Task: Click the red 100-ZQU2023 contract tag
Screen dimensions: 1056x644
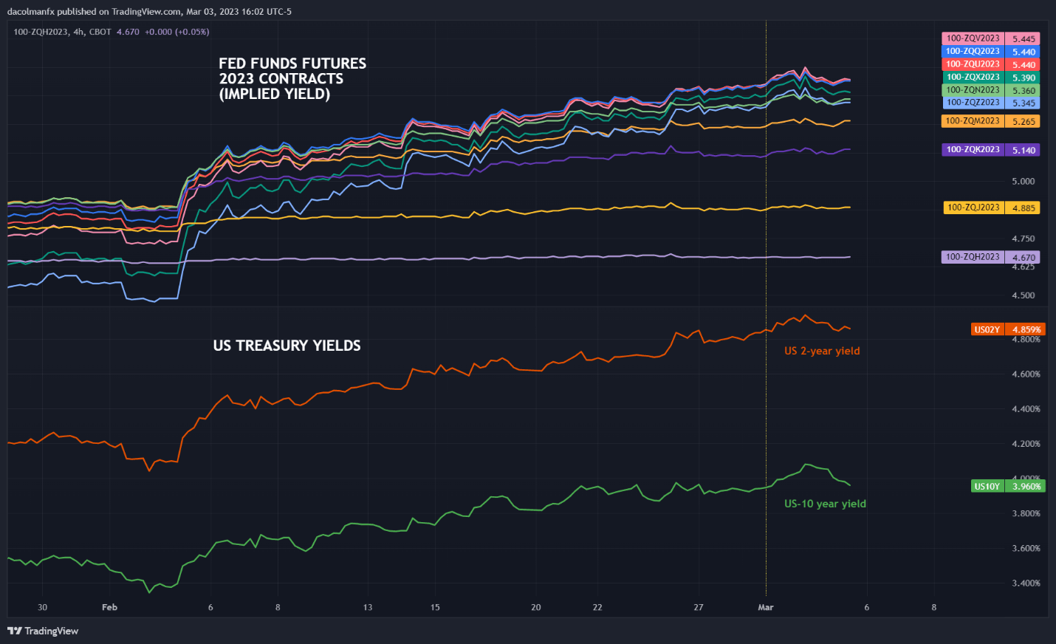Action: click(973, 64)
